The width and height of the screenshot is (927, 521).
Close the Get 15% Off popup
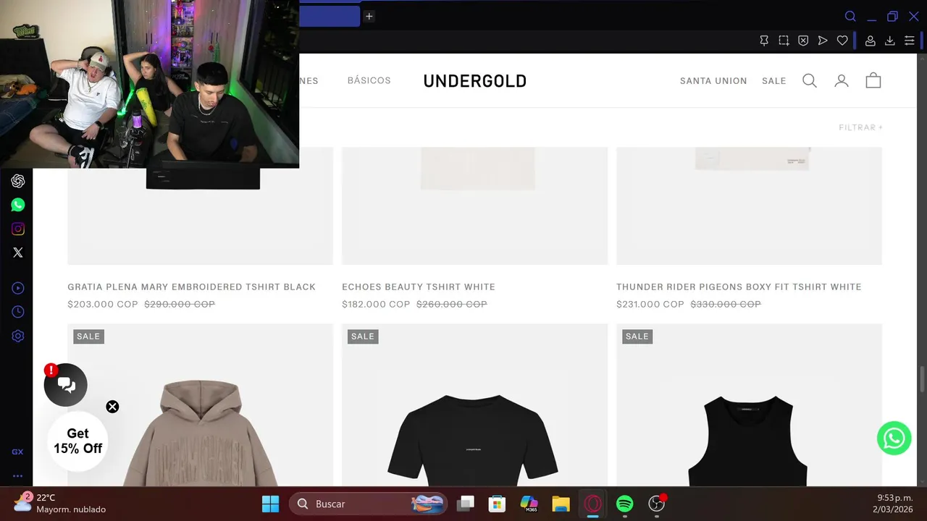click(x=112, y=407)
